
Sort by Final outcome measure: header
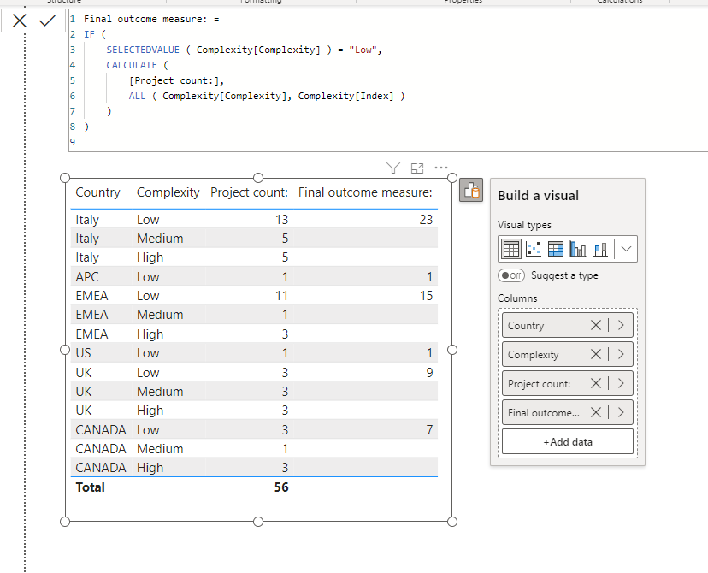(365, 192)
